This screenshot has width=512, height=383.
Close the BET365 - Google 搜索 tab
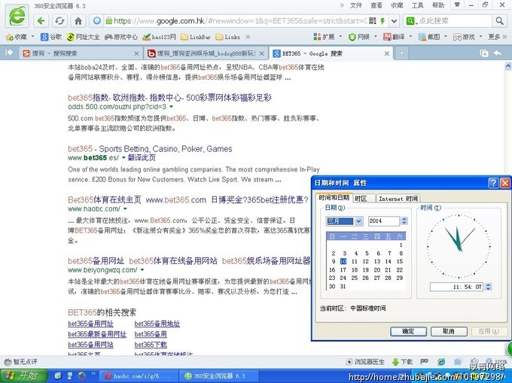click(386, 53)
